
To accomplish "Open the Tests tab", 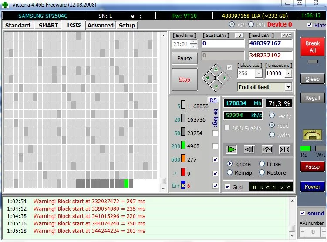I will pos(74,25).
